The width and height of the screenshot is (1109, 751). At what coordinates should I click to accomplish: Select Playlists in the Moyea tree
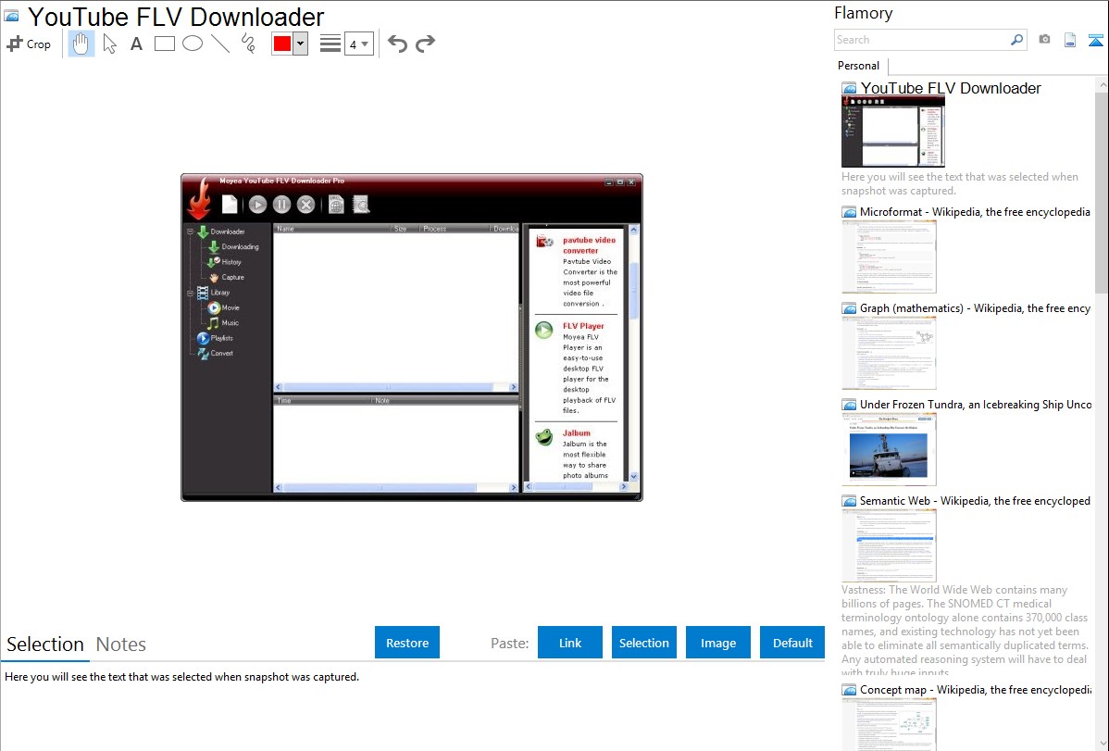click(x=221, y=338)
